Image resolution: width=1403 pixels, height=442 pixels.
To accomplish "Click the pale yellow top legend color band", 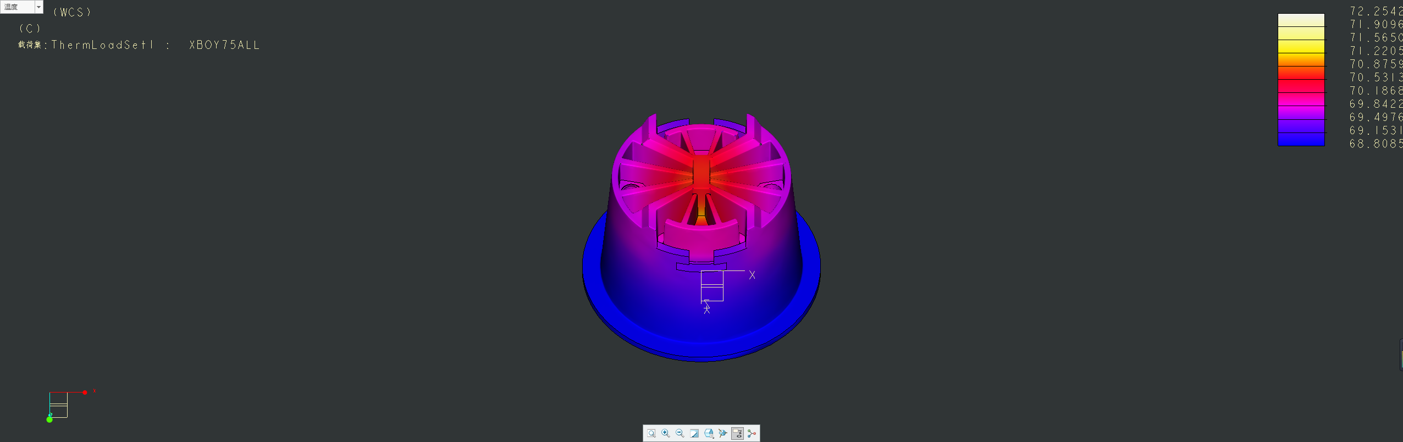I will [1301, 20].
